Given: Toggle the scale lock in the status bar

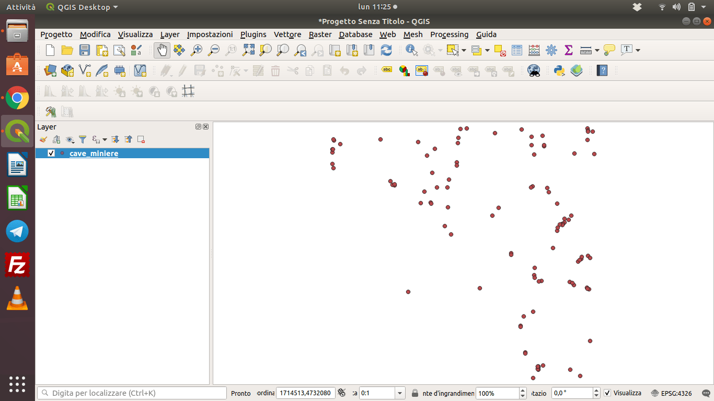Looking at the screenshot, I should coord(416,393).
